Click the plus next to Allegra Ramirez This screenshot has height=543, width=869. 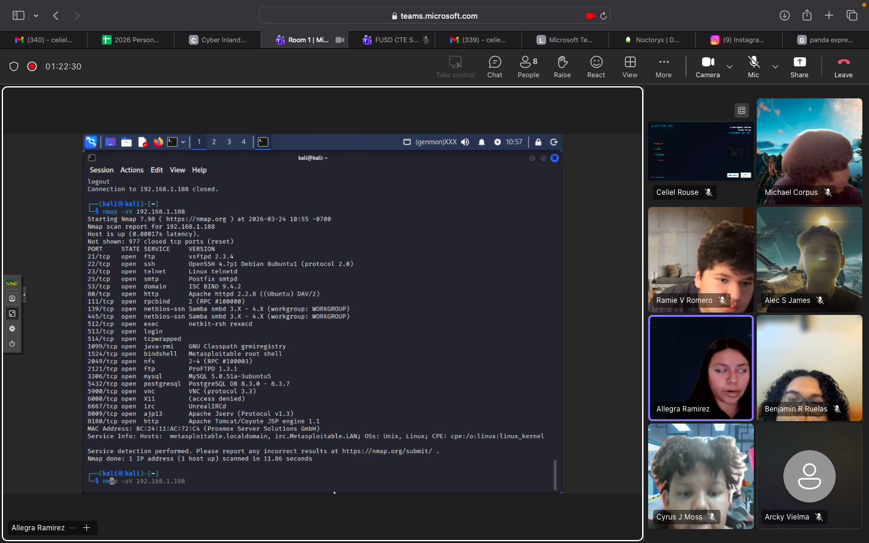coord(87,528)
